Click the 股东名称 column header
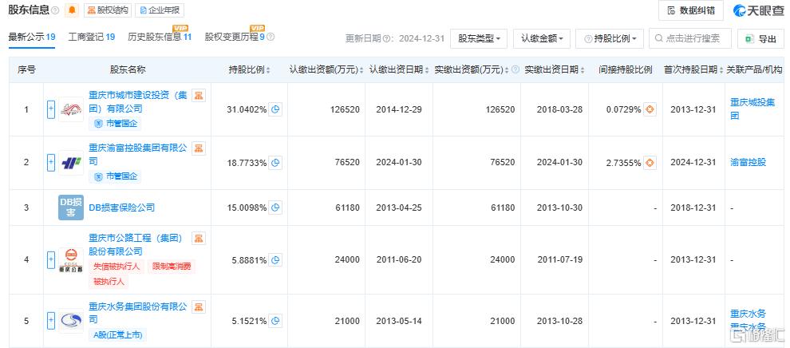This screenshot has width=790, height=348. coord(128,70)
